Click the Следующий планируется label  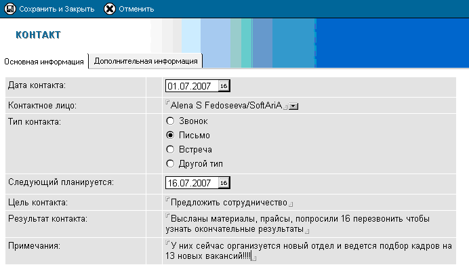pyautogui.click(x=61, y=182)
